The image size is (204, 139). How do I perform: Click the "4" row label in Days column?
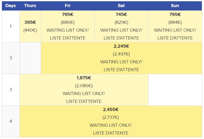click(11, 121)
